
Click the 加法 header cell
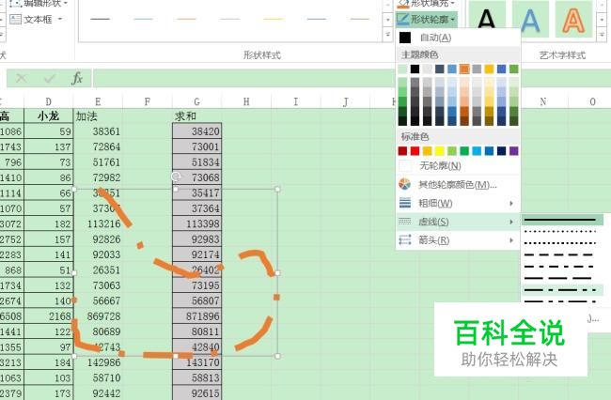(x=98, y=115)
